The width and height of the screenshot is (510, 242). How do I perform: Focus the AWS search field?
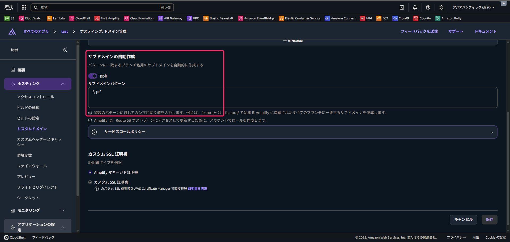click(102, 7)
